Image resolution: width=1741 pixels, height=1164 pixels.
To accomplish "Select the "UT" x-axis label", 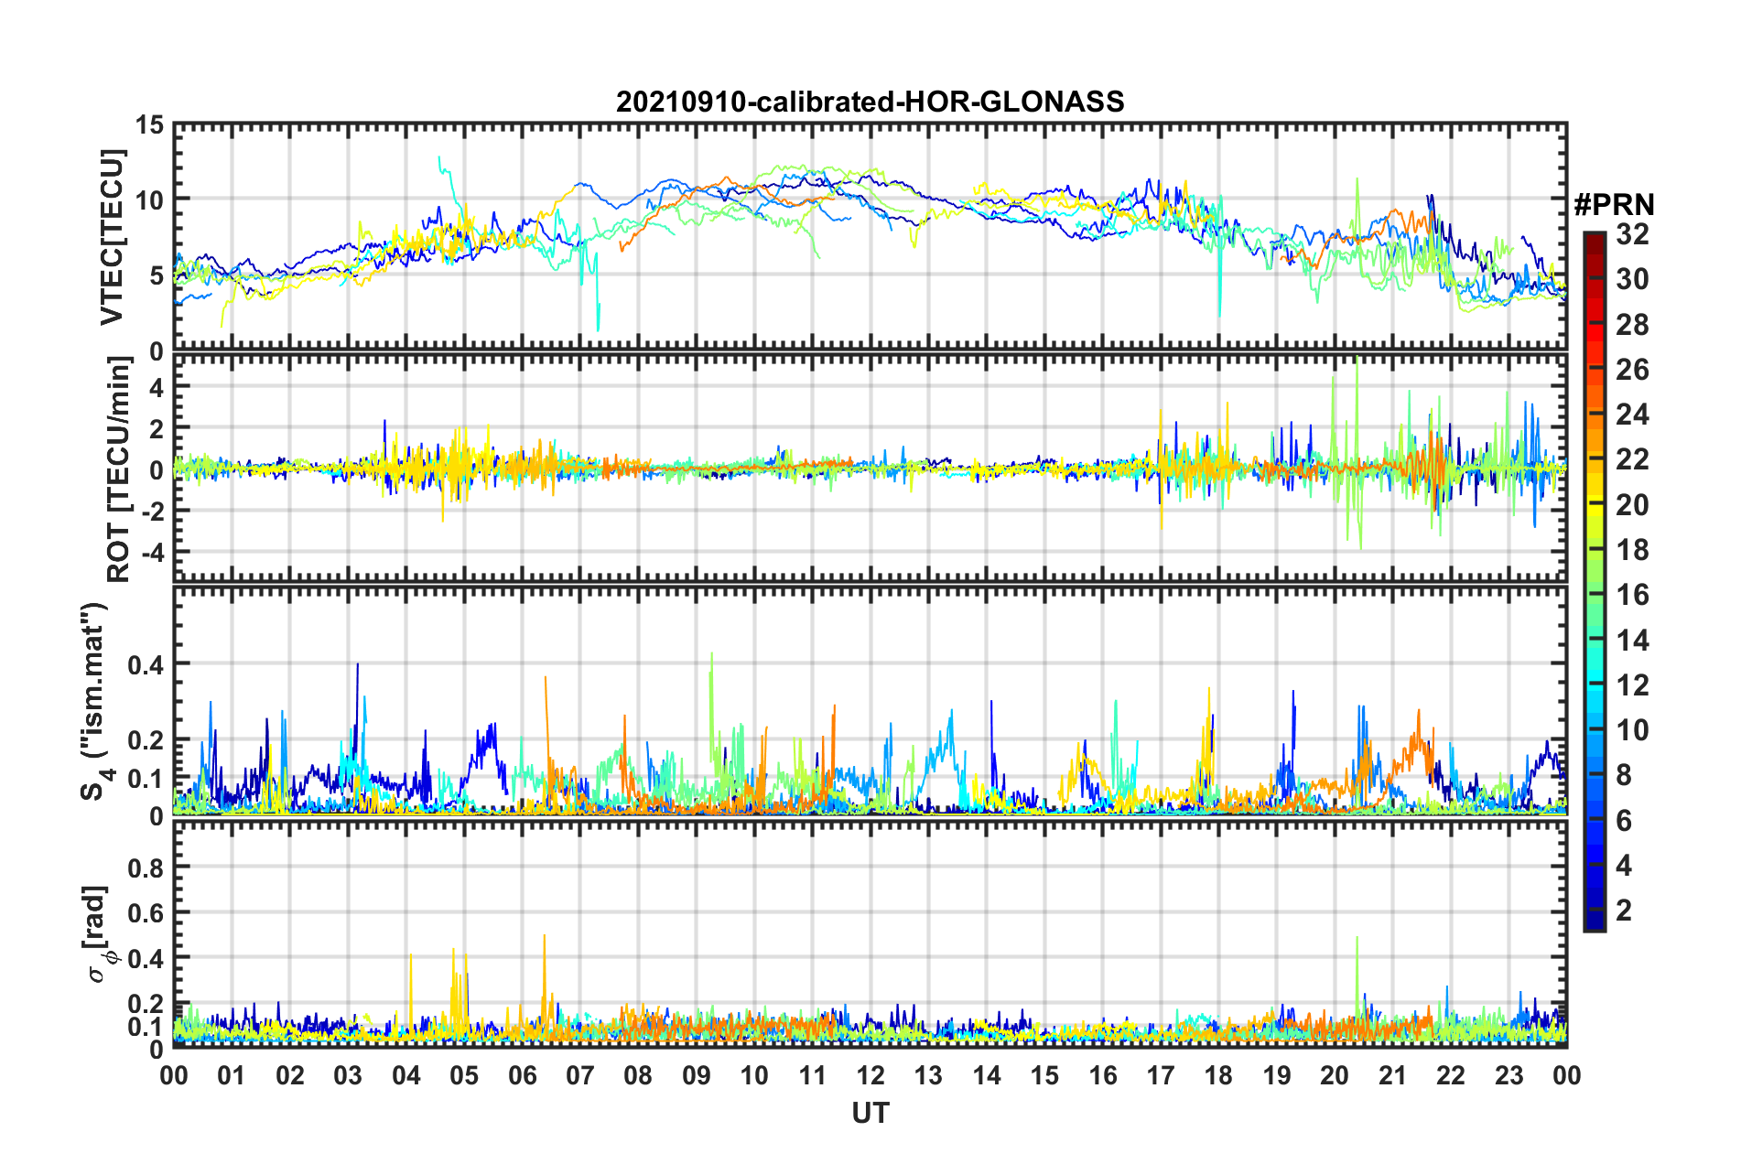I will click(x=870, y=1112).
